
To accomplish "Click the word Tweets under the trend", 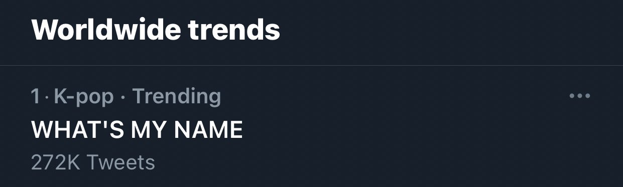I will click(120, 162).
